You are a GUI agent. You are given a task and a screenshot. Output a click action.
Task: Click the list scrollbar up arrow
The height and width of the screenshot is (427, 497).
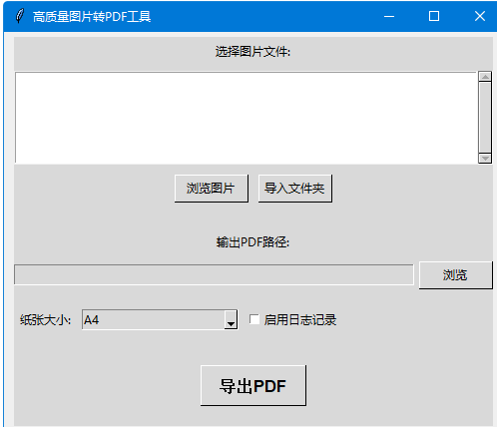click(x=485, y=77)
